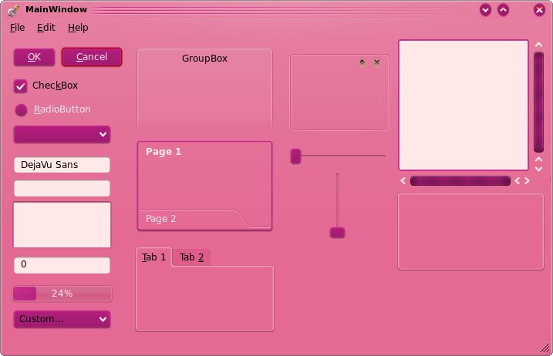553x356 pixels.
Task: Open the Help menu
Action: (78, 28)
